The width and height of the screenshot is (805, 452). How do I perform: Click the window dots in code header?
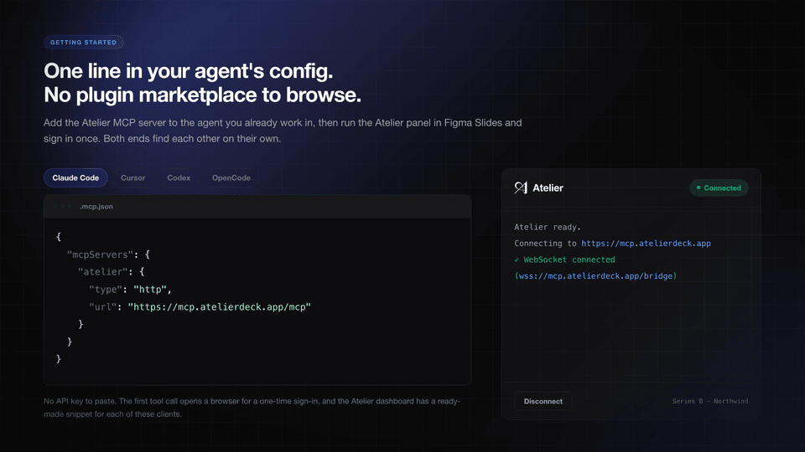[62, 207]
